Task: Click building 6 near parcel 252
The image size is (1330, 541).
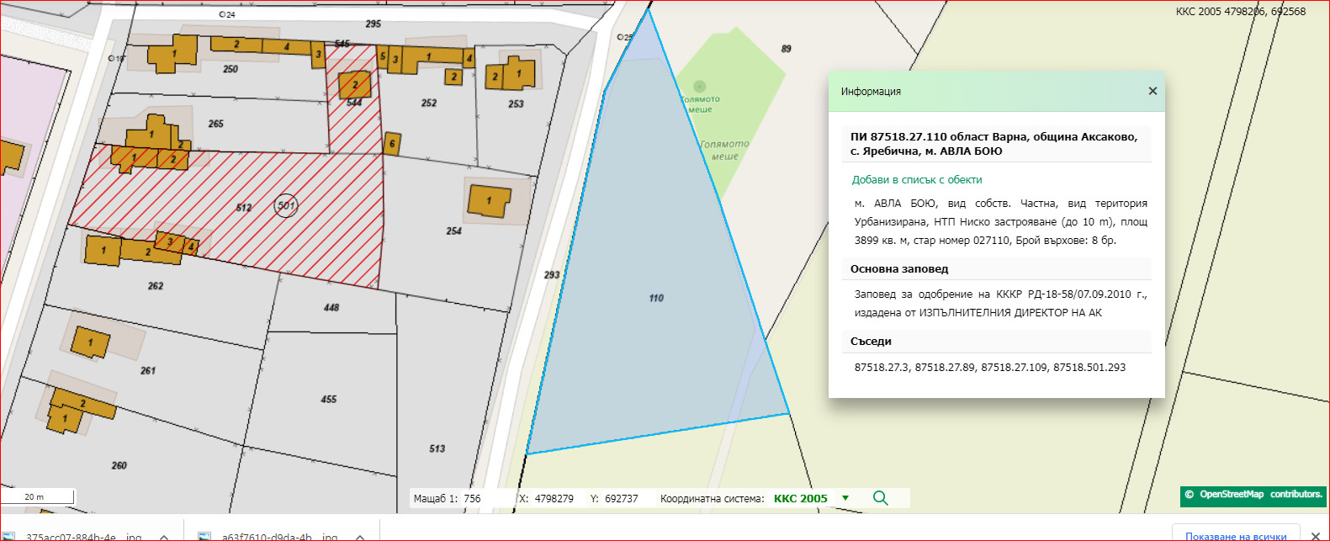Action: [x=392, y=144]
